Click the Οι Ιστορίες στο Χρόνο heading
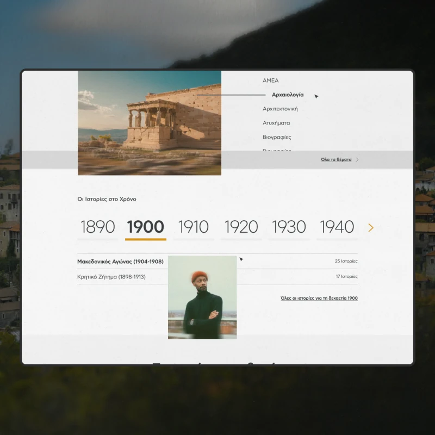This screenshot has width=435, height=435. coord(107,199)
